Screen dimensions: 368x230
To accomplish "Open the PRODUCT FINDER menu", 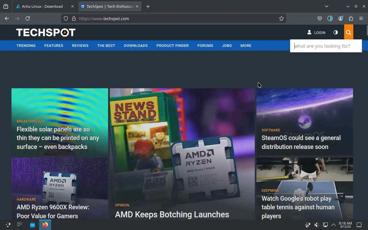I will [x=172, y=45].
